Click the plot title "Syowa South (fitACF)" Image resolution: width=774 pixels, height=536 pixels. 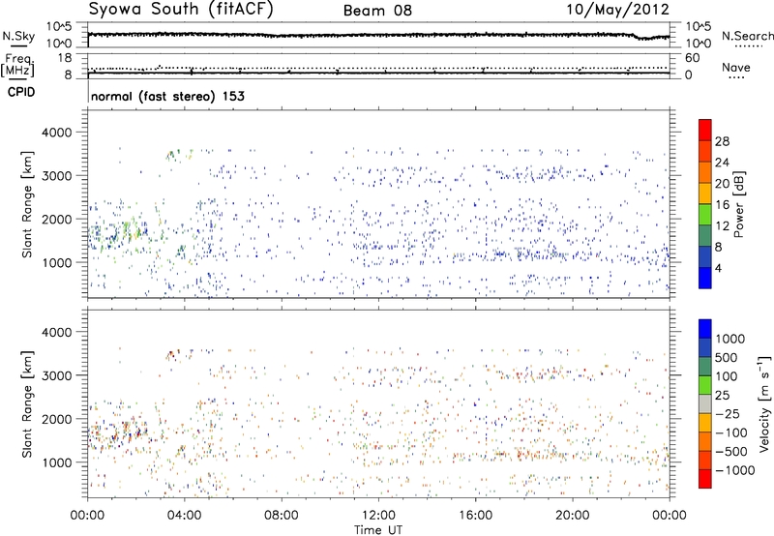181,10
